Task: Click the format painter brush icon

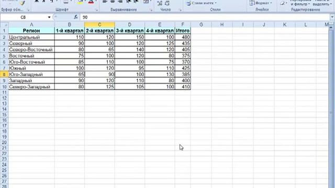Action: coord(23,3)
